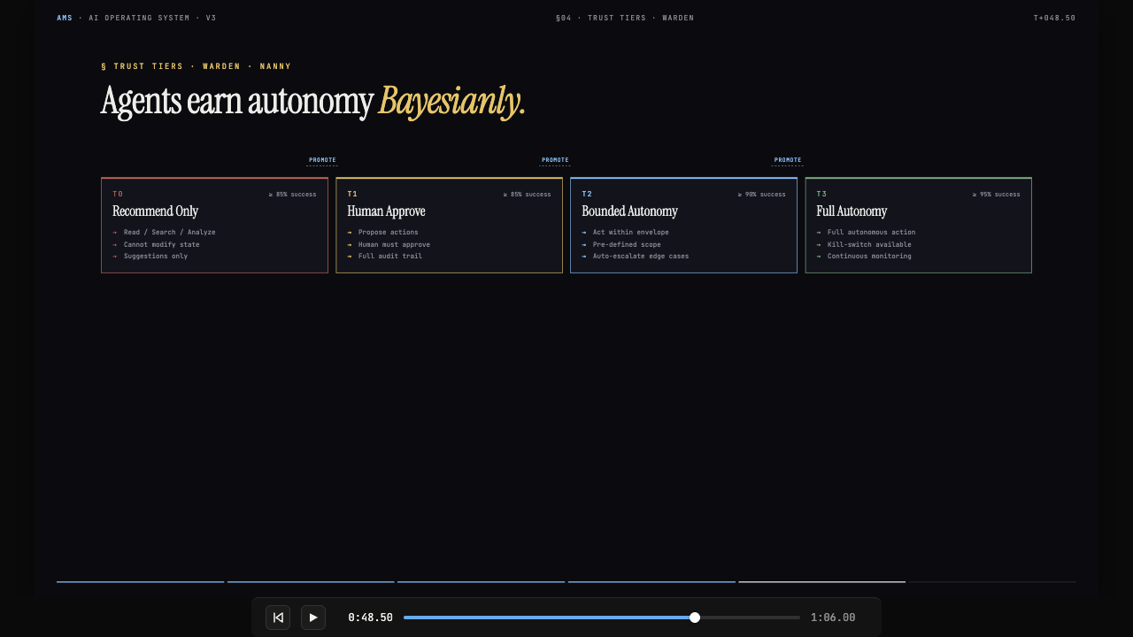Image resolution: width=1133 pixels, height=637 pixels.
Task: Click the 'Continuous monitoring' bullet
Action: point(869,257)
